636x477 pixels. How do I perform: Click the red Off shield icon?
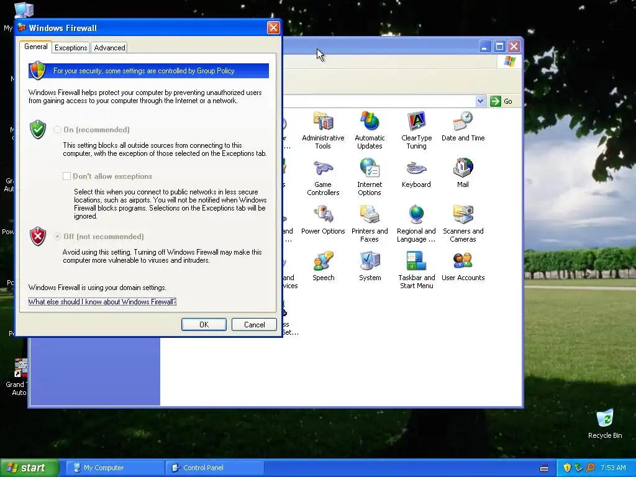(38, 237)
